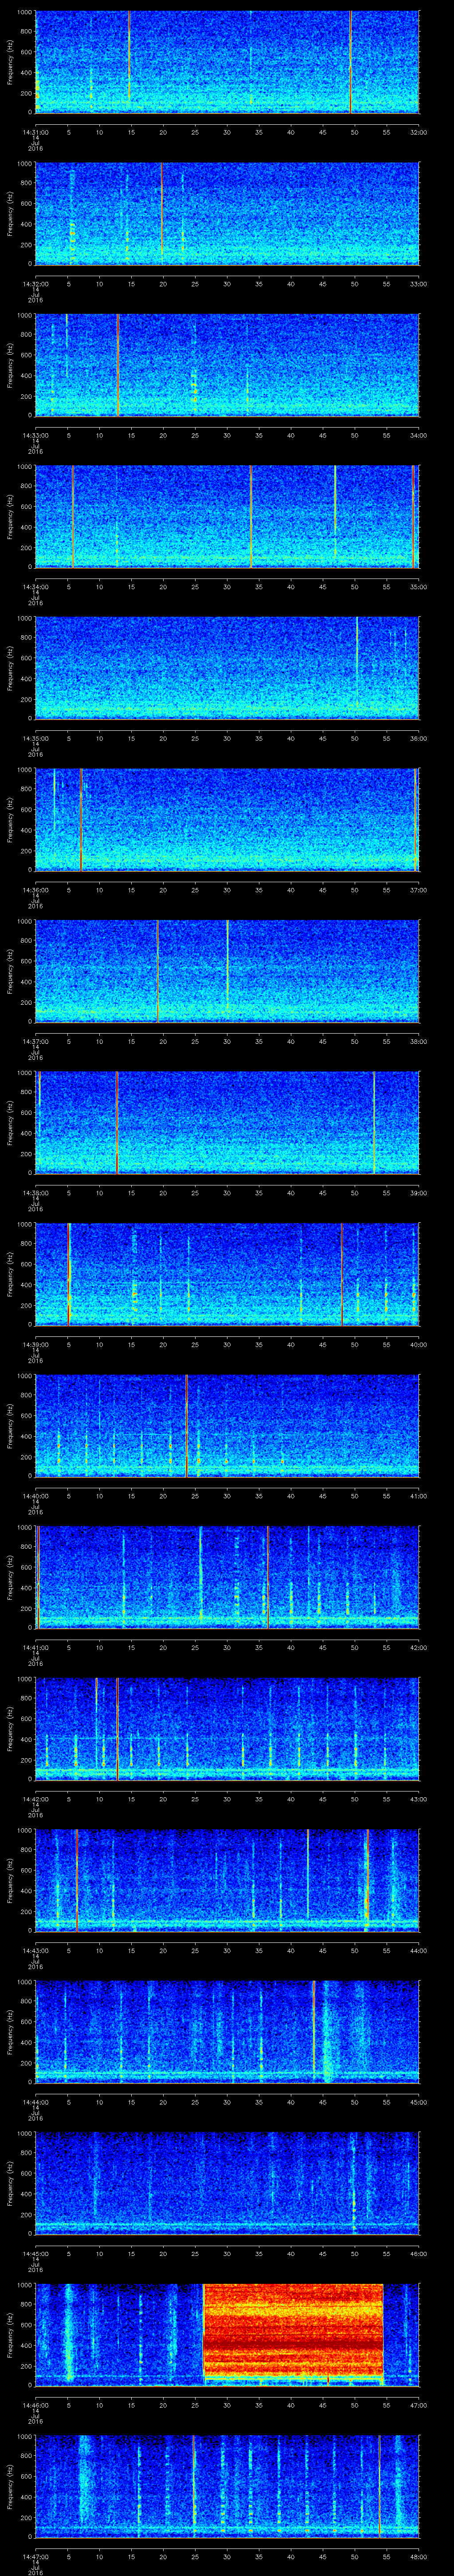Click the spectrogram panel starting at 14:42:00
This screenshot has width=454, height=2576.
(x=227, y=1729)
